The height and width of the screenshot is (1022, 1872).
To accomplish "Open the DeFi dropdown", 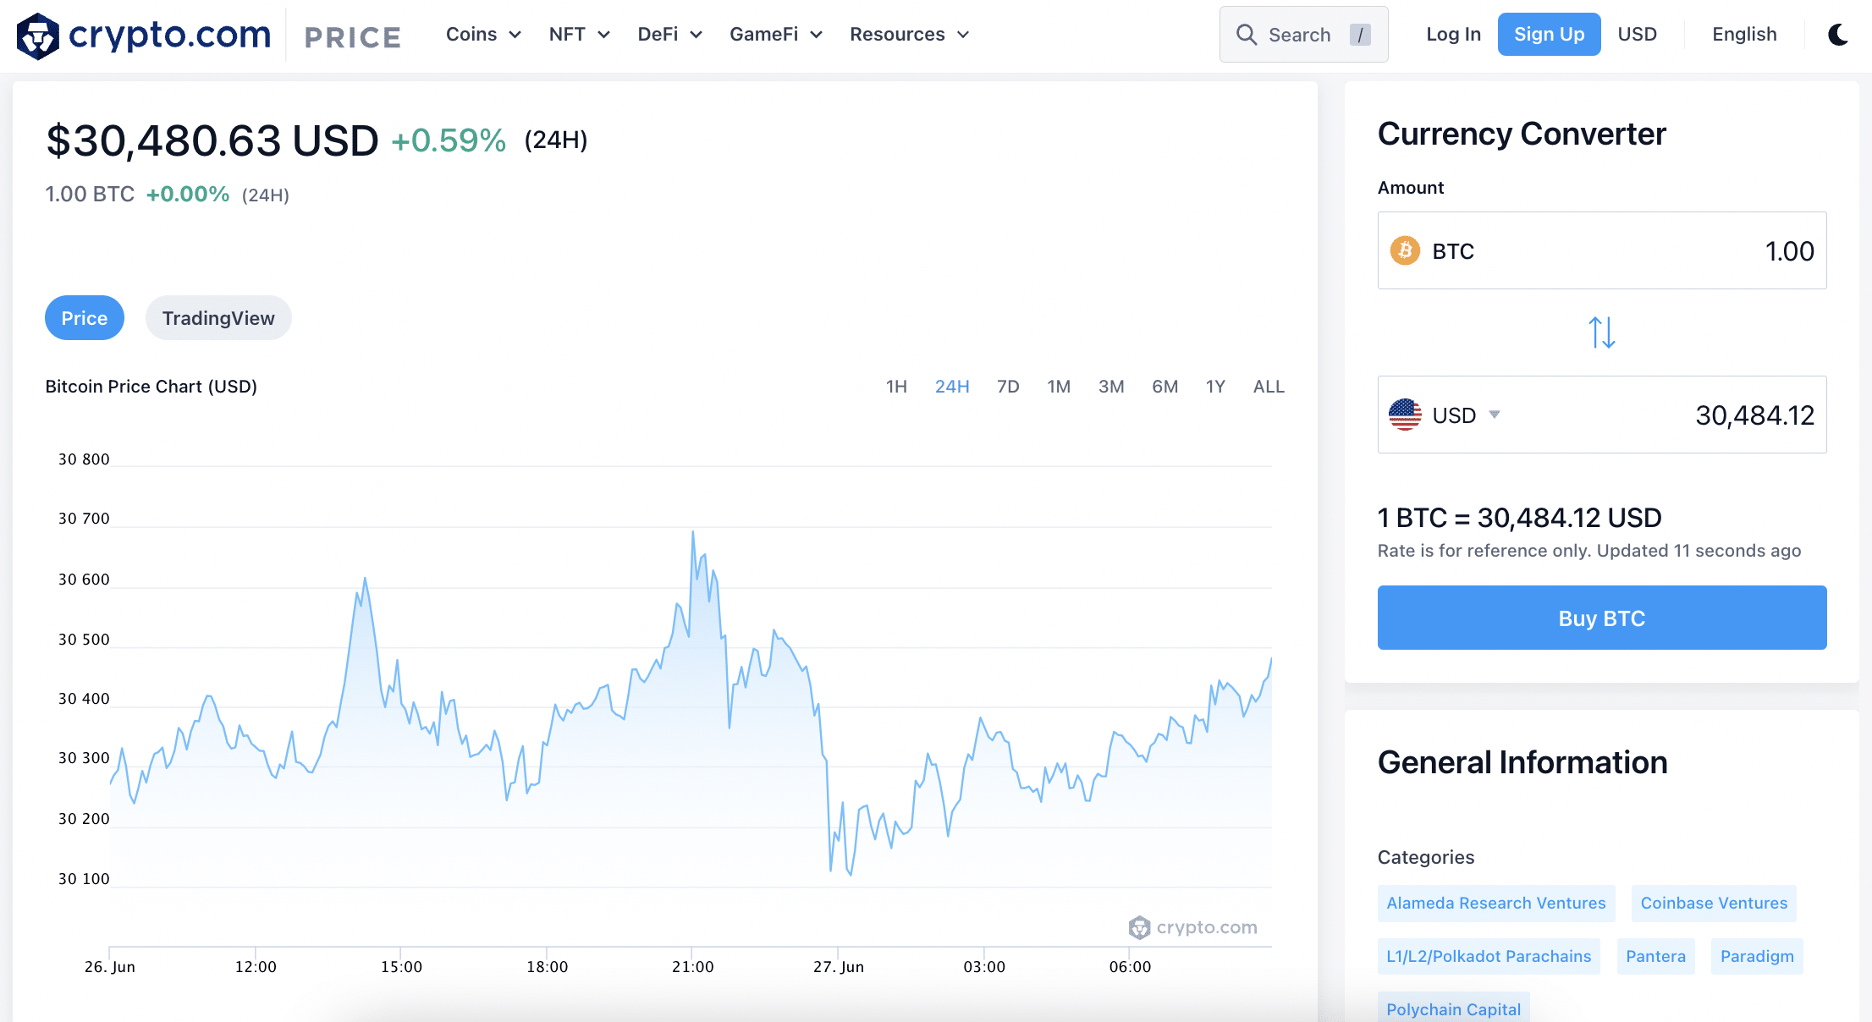I will [x=669, y=35].
